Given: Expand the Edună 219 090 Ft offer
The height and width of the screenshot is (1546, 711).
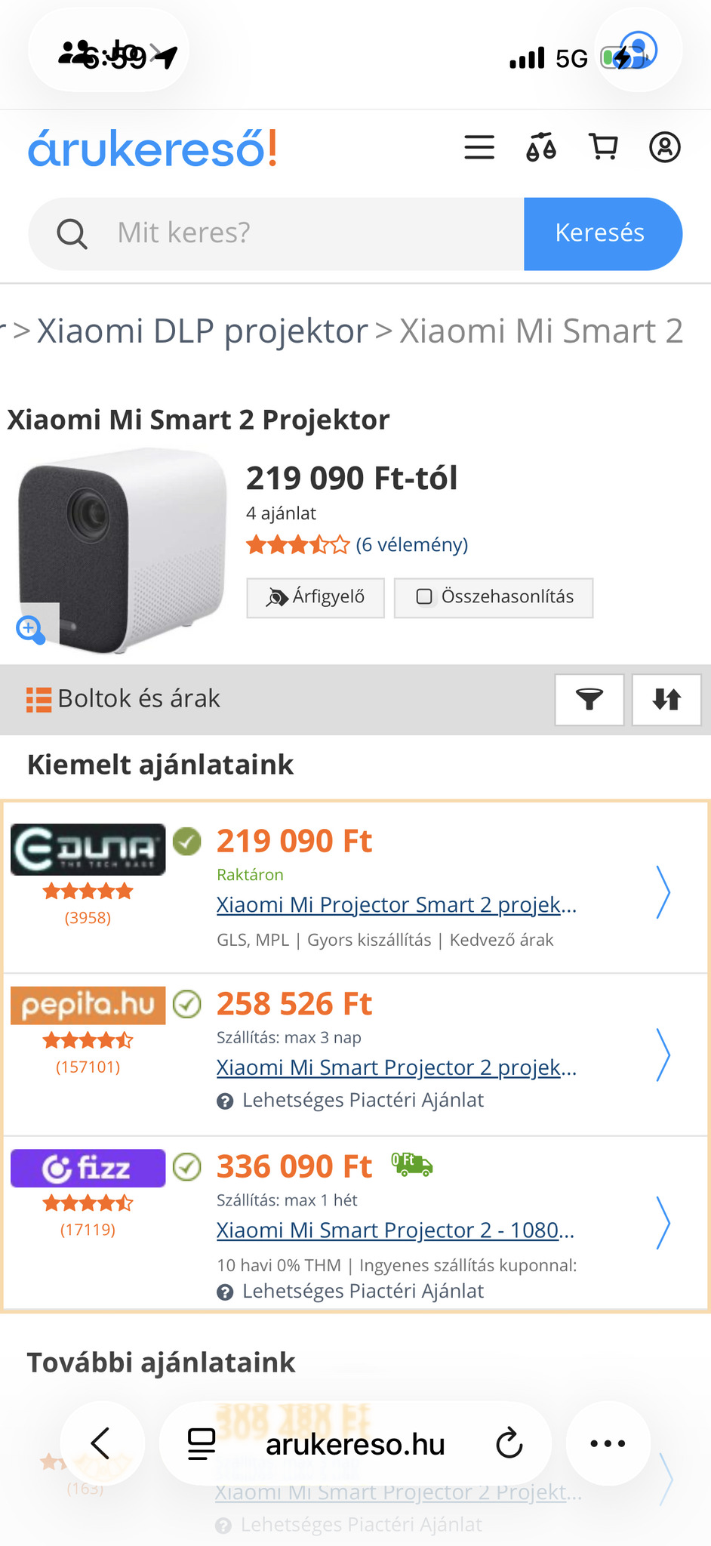Looking at the screenshot, I should point(663,892).
